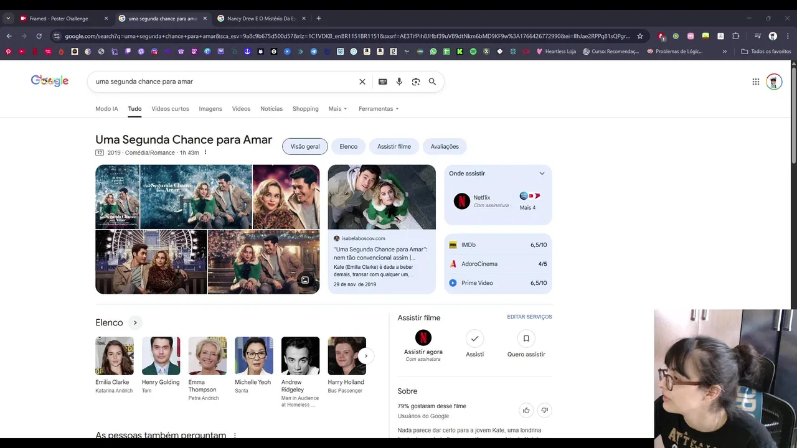Open the three-dot options beside film runtime
Image resolution: width=797 pixels, height=448 pixels.
pyautogui.click(x=205, y=152)
